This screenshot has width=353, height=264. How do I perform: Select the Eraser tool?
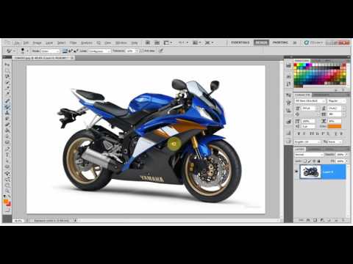point(7,125)
